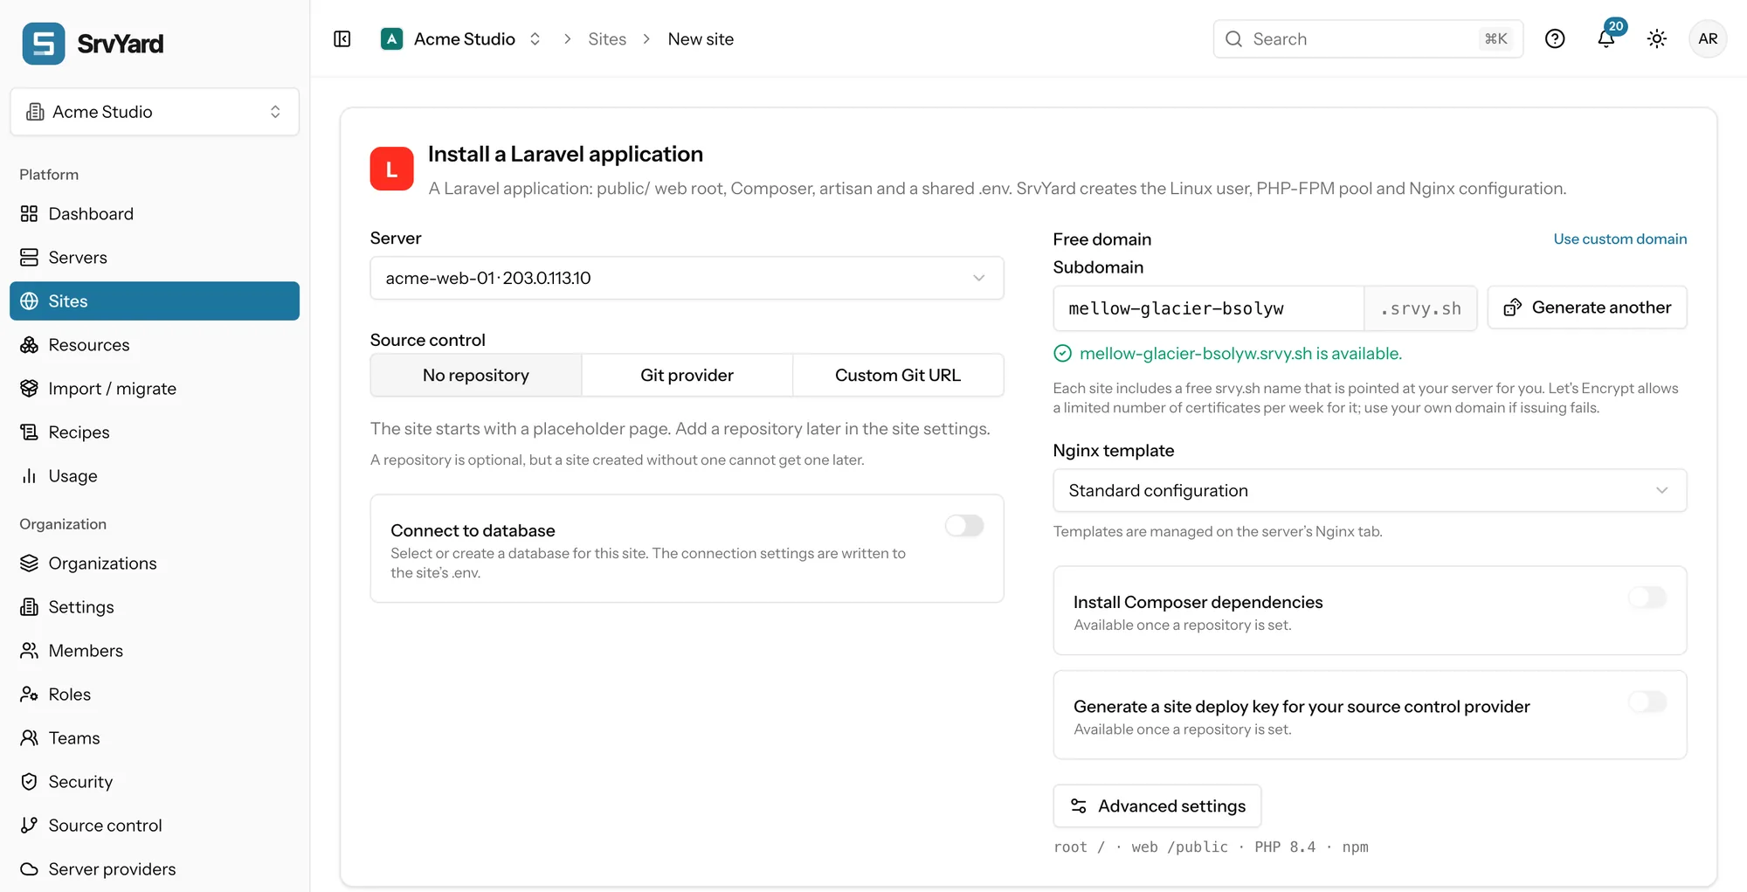Open Roles in the sidebar

pyautogui.click(x=155, y=695)
